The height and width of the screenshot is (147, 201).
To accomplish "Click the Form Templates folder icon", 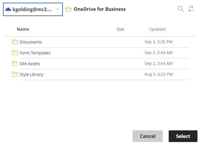I will point(15,53).
